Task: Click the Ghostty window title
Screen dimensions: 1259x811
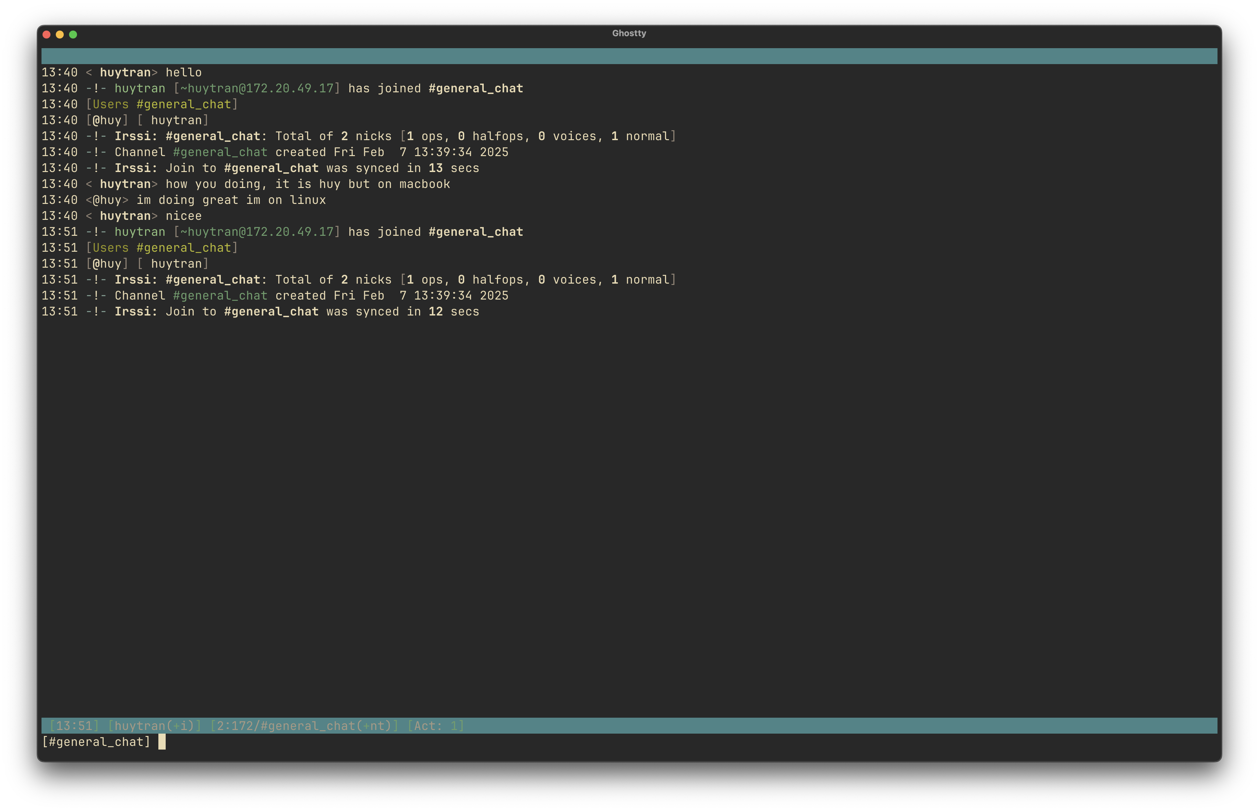Action: pos(629,33)
